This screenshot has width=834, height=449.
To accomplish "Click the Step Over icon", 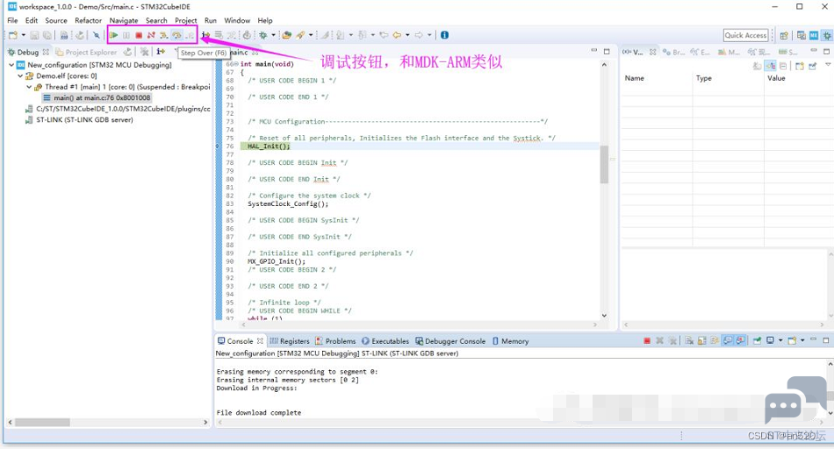I will point(176,35).
